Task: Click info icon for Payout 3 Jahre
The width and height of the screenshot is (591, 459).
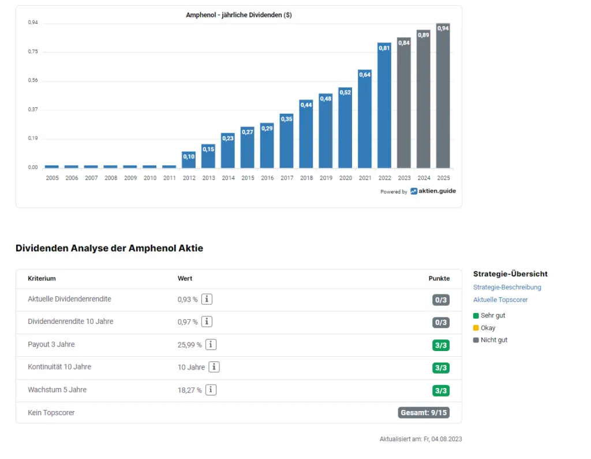Action: [211, 344]
